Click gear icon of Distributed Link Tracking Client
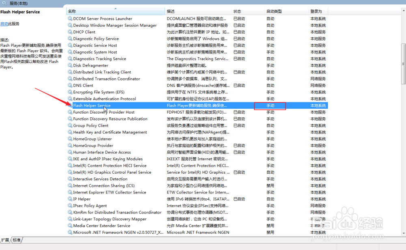406x250 pixels. pos(70,72)
